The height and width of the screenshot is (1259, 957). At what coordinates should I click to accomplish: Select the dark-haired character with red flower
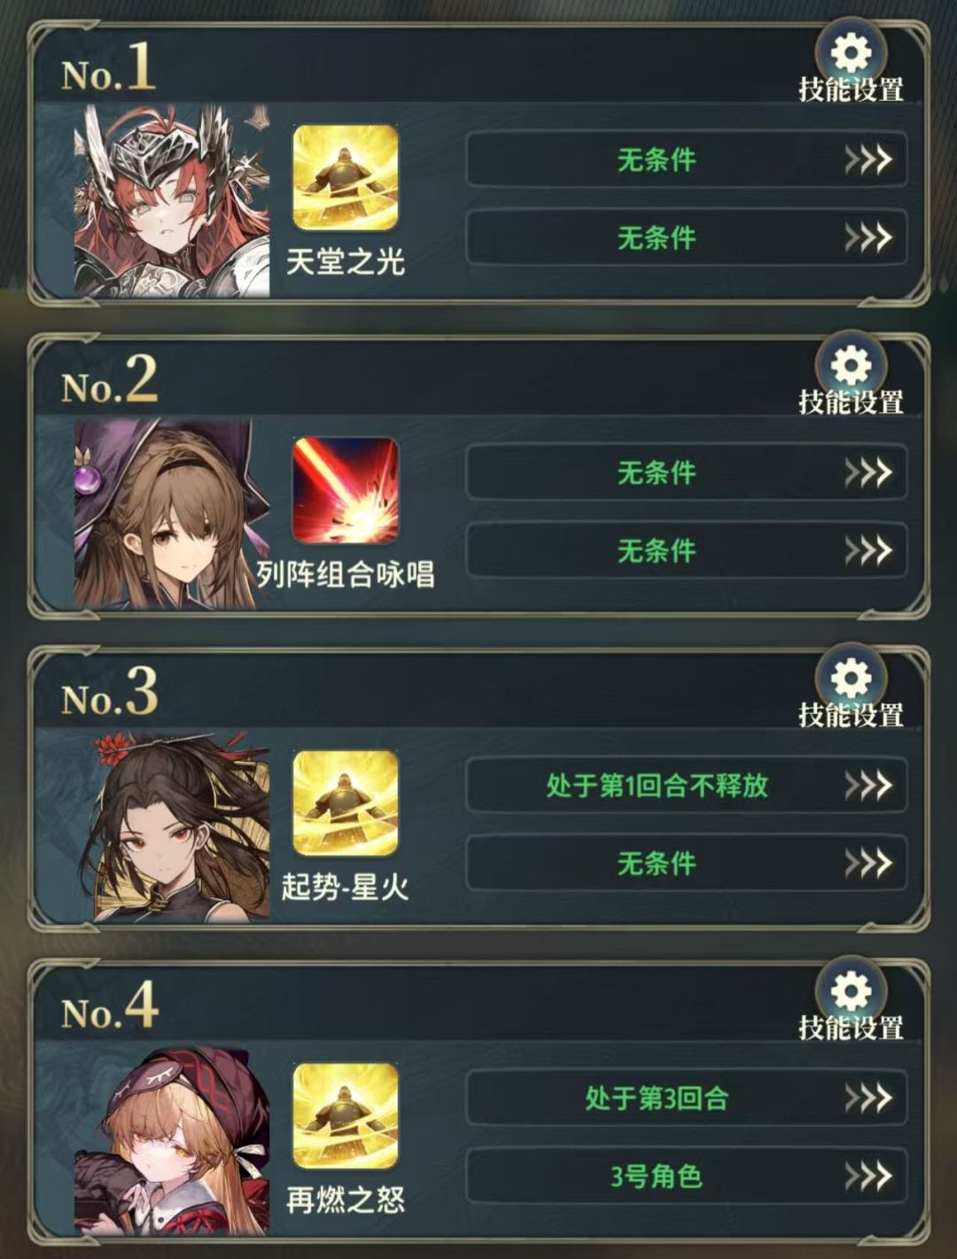tap(172, 826)
